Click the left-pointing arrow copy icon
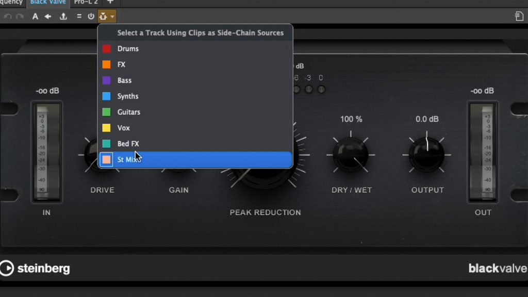 48,16
